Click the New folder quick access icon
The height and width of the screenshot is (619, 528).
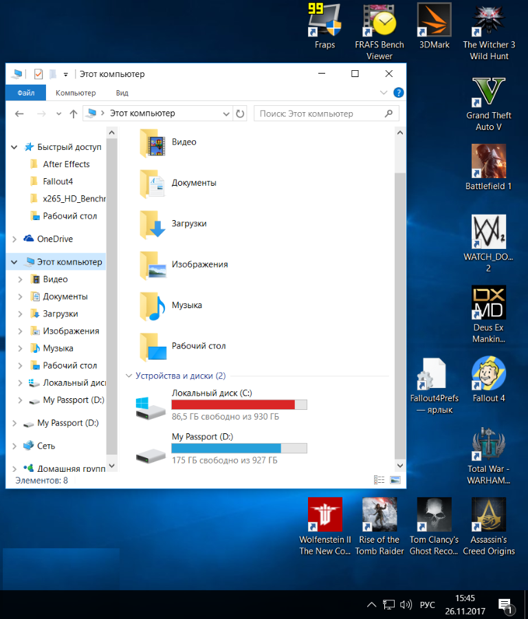[x=53, y=74]
